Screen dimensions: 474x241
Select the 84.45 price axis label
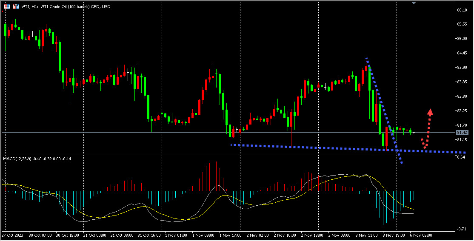click(462, 53)
